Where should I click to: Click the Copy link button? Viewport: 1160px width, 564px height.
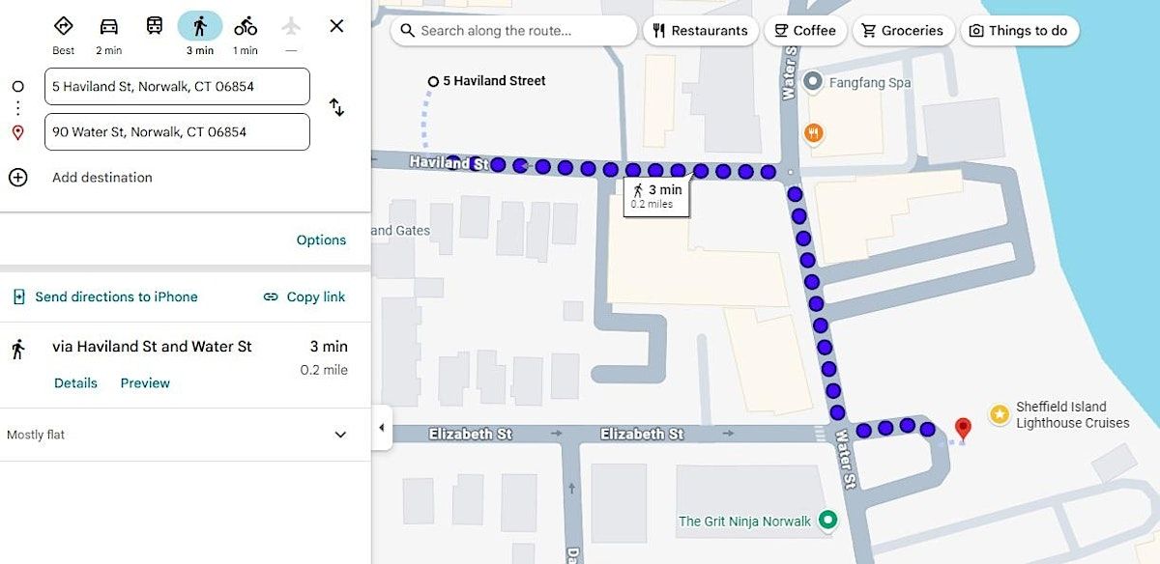click(304, 296)
